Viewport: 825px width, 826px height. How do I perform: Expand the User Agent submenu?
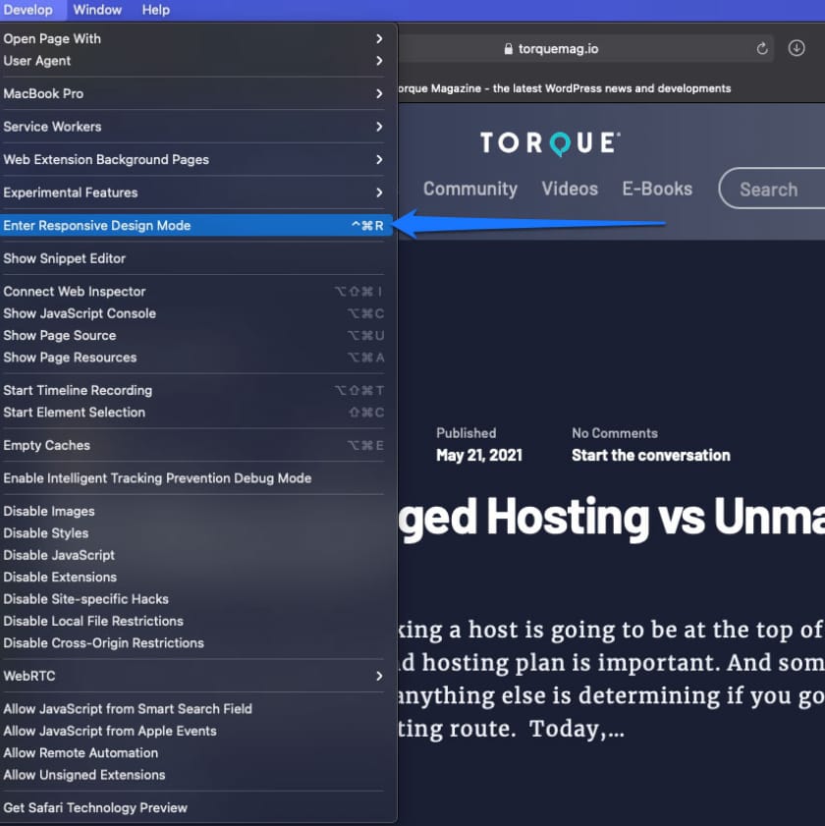(192, 61)
